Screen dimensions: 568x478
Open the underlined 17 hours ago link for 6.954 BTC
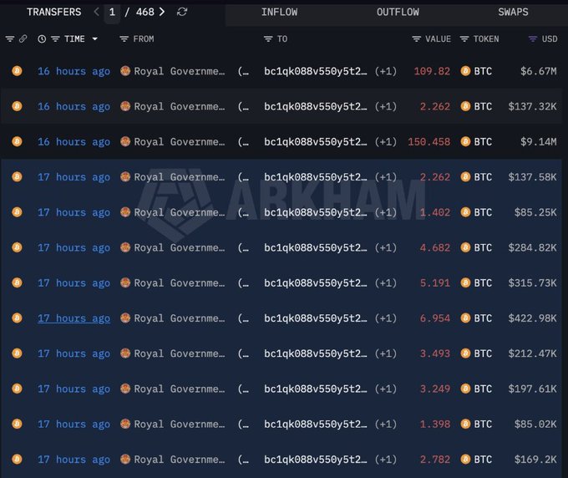tap(74, 318)
